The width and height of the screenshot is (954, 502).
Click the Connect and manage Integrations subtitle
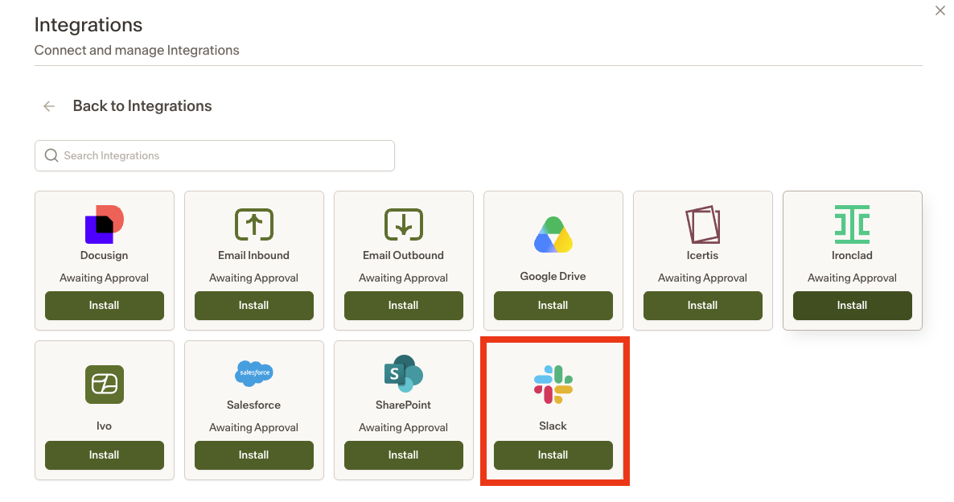pos(137,51)
